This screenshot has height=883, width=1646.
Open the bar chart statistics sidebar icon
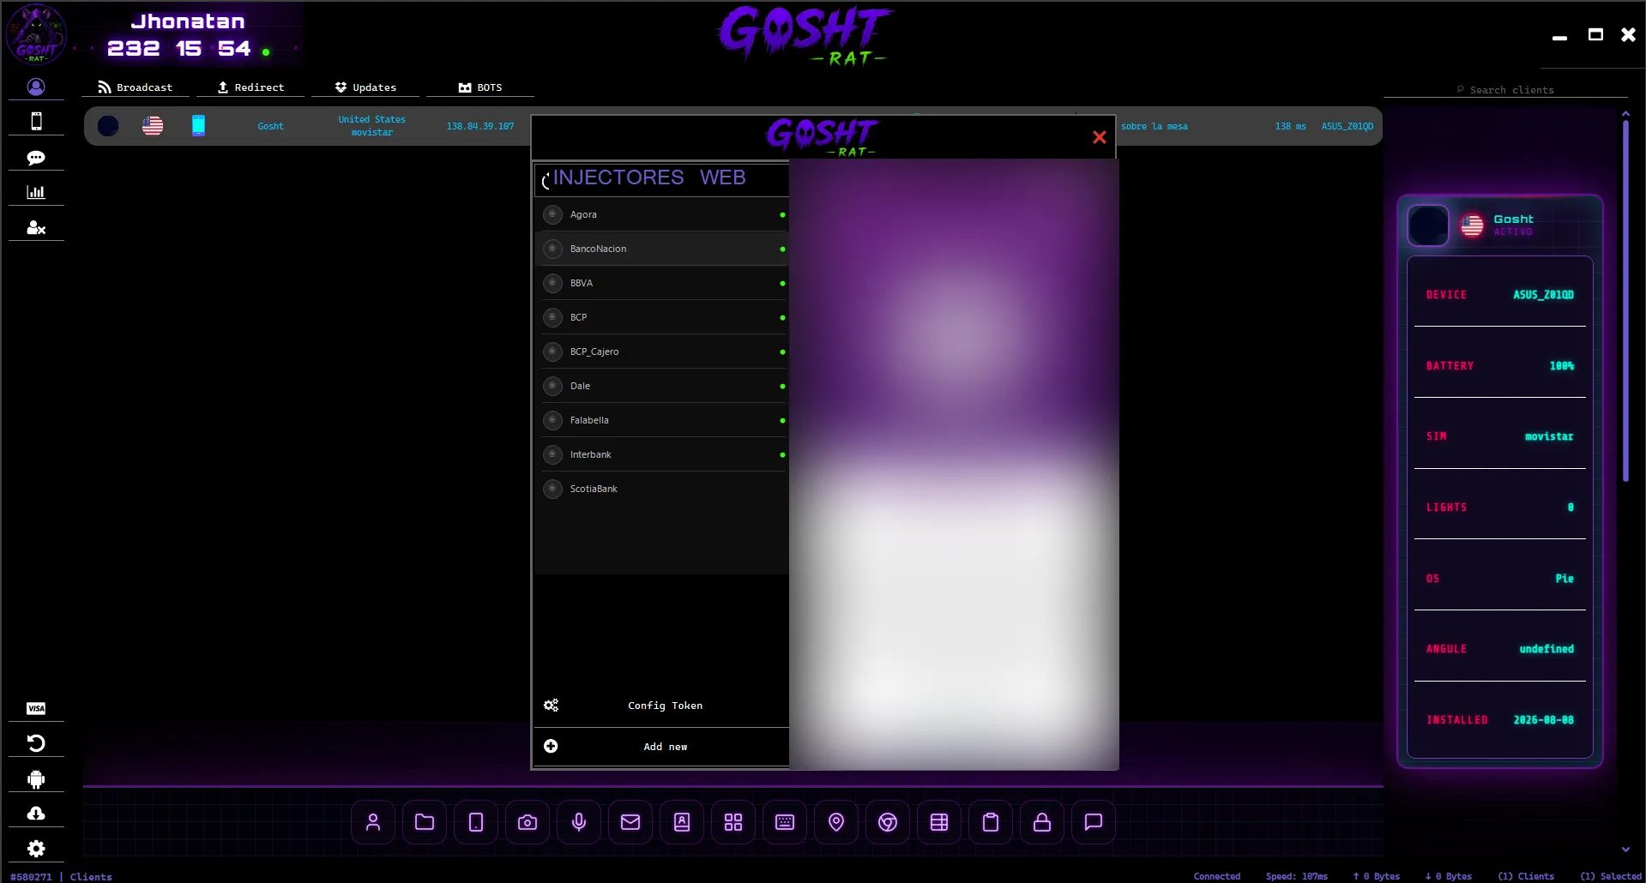click(x=36, y=192)
